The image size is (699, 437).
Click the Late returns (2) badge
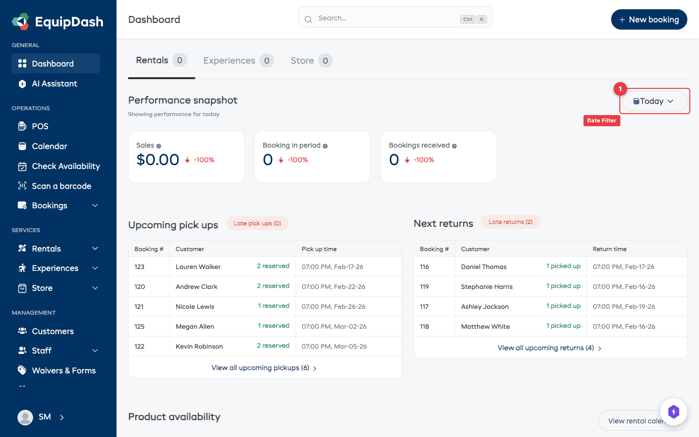point(511,221)
